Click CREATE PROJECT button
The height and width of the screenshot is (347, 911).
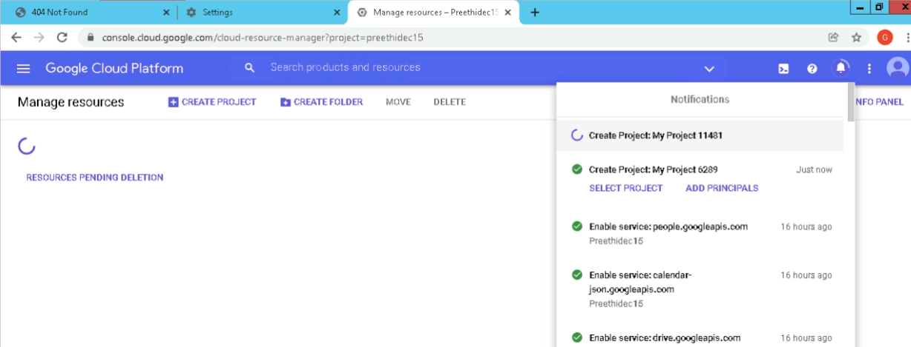tap(212, 102)
